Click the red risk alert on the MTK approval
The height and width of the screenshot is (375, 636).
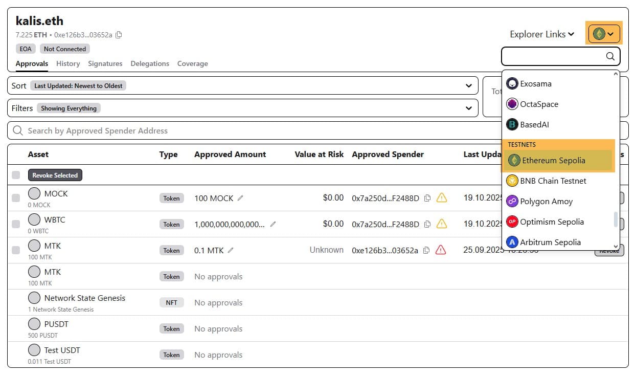pyautogui.click(x=441, y=250)
